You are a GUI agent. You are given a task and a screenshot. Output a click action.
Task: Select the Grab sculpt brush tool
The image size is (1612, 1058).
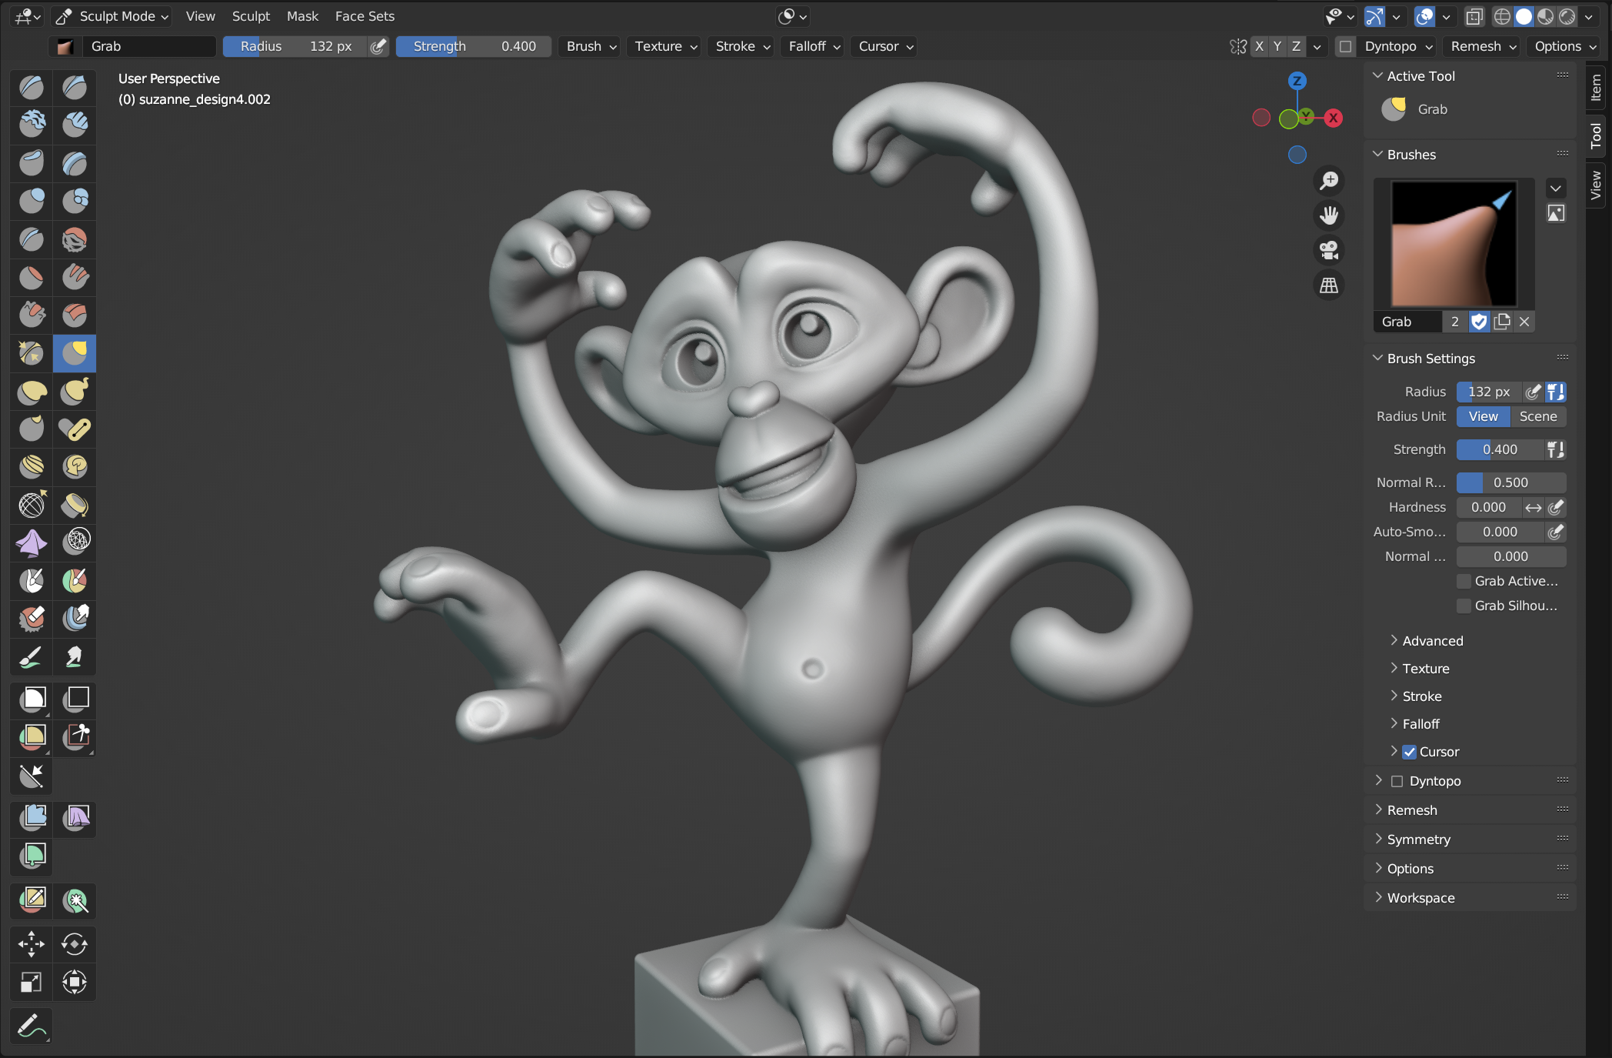73,352
